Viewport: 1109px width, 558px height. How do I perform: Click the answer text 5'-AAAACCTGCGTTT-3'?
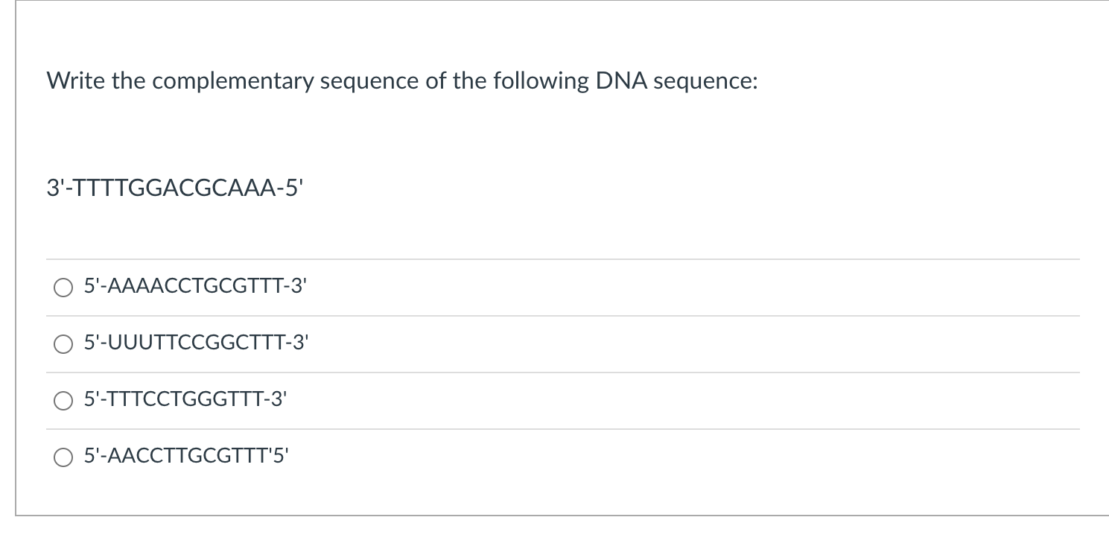(194, 286)
